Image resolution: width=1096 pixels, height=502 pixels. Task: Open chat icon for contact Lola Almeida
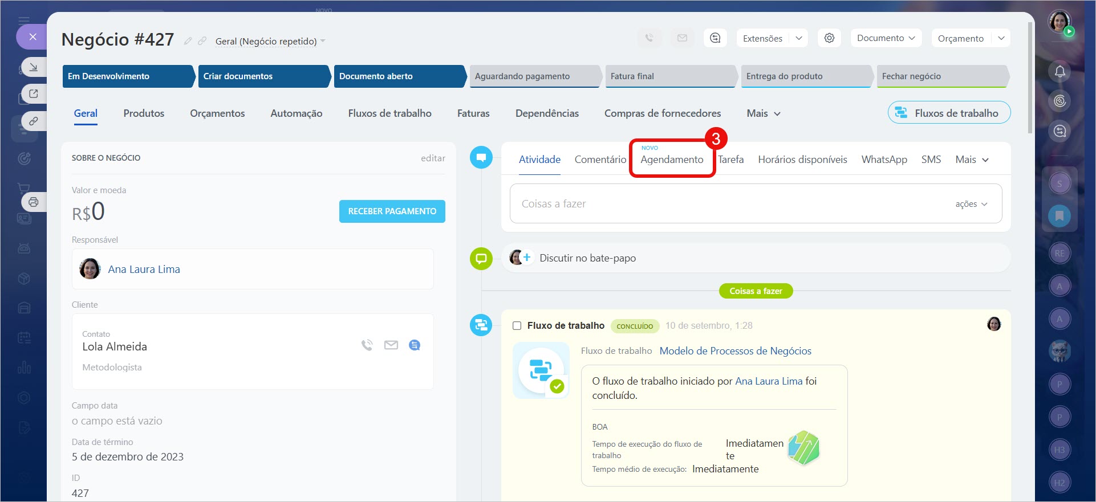click(415, 345)
